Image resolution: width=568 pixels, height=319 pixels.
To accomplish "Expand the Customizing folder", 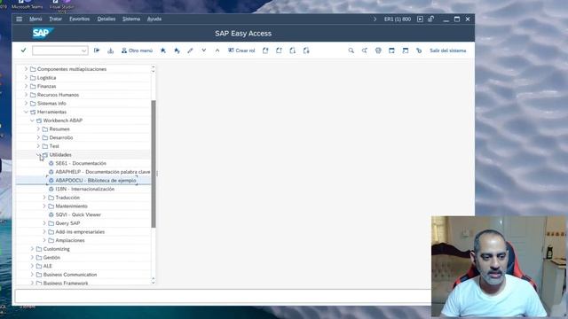I will (x=32, y=249).
